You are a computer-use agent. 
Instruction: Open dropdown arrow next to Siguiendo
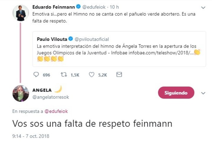pyautogui.click(x=203, y=93)
